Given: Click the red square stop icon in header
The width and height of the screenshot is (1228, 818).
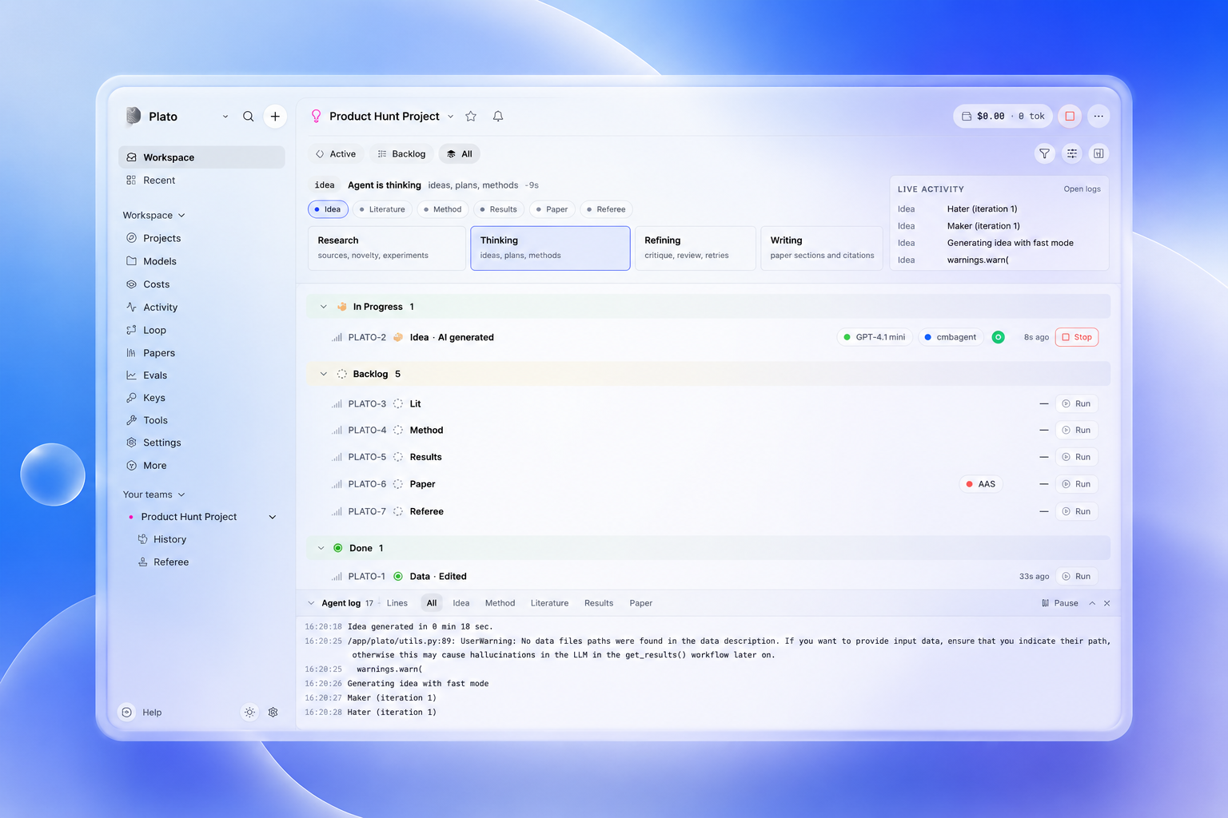Looking at the screenshot, I should click(1070, 117).
